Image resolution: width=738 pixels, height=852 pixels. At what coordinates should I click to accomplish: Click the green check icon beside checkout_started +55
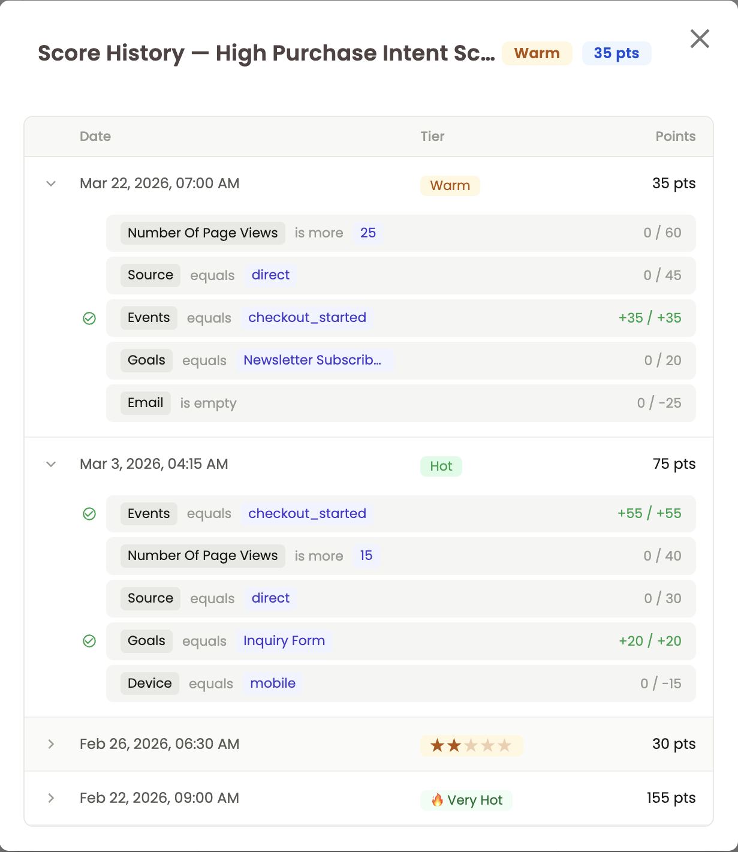pos(89,514)
